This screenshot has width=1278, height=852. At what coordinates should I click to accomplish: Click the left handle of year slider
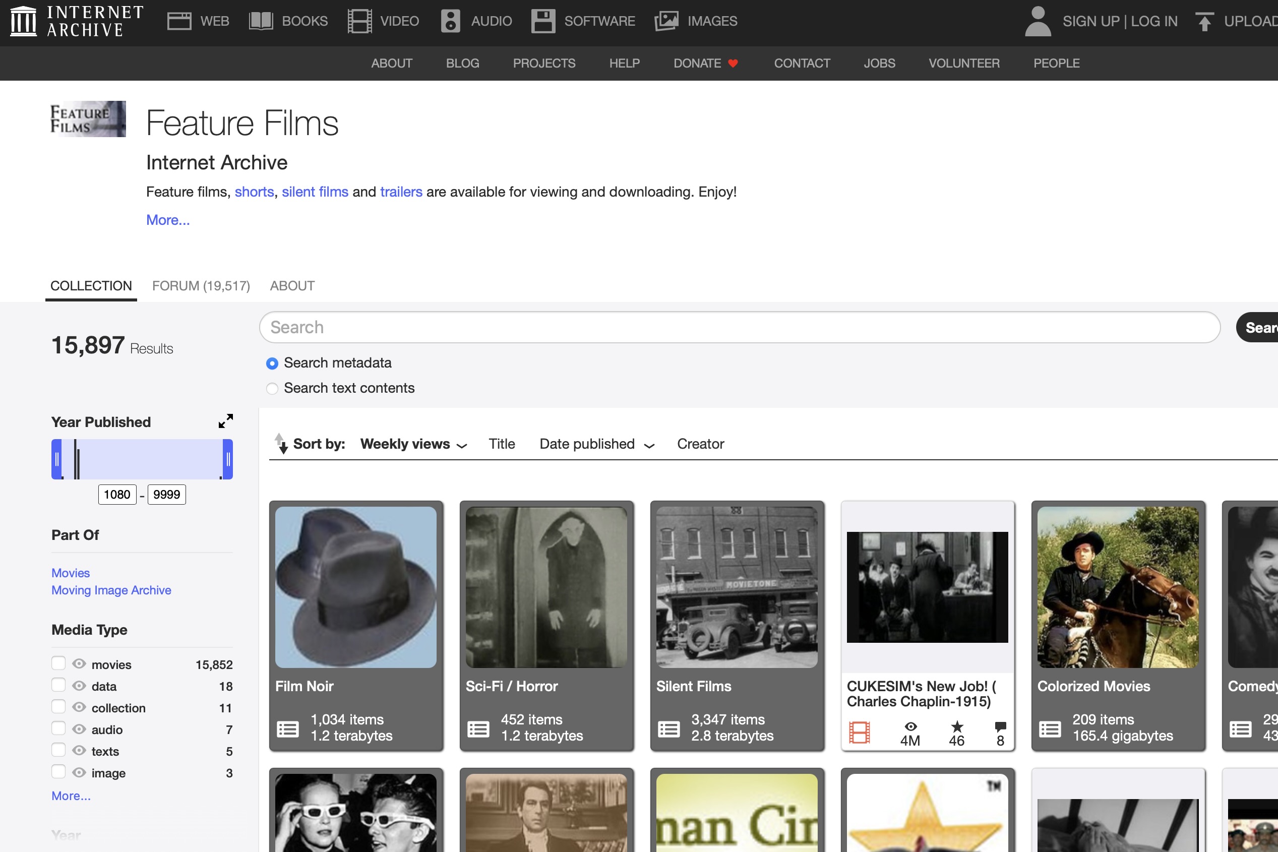56,459
